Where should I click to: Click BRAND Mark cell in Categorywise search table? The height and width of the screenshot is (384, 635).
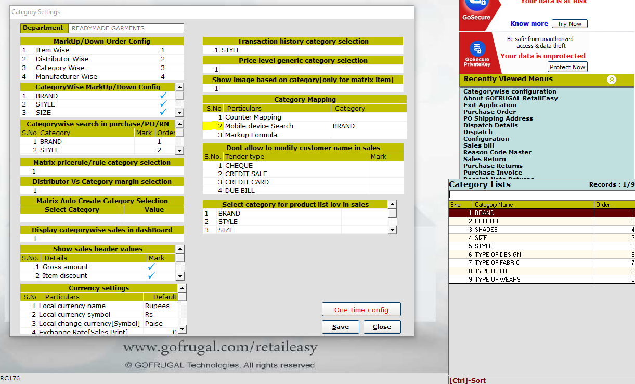(145, 141)
